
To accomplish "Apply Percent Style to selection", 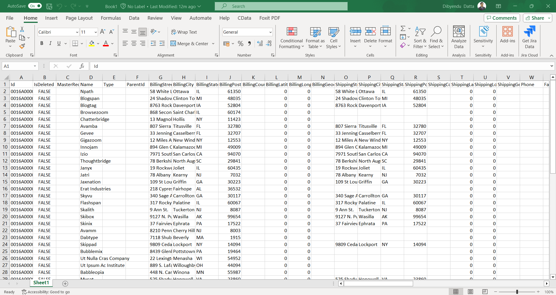I will (240, 43).
